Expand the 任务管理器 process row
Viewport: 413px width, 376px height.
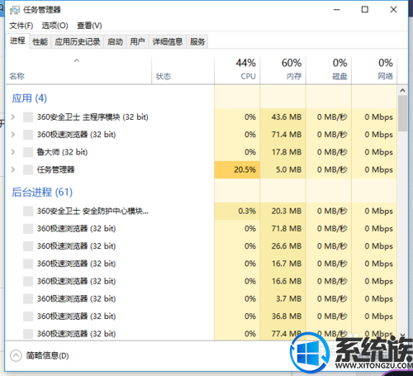point(13,169)
